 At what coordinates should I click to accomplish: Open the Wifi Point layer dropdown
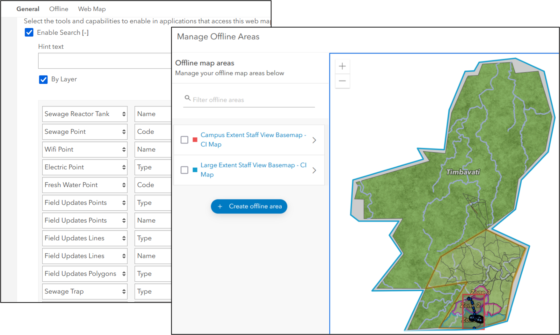coord(85,150)
